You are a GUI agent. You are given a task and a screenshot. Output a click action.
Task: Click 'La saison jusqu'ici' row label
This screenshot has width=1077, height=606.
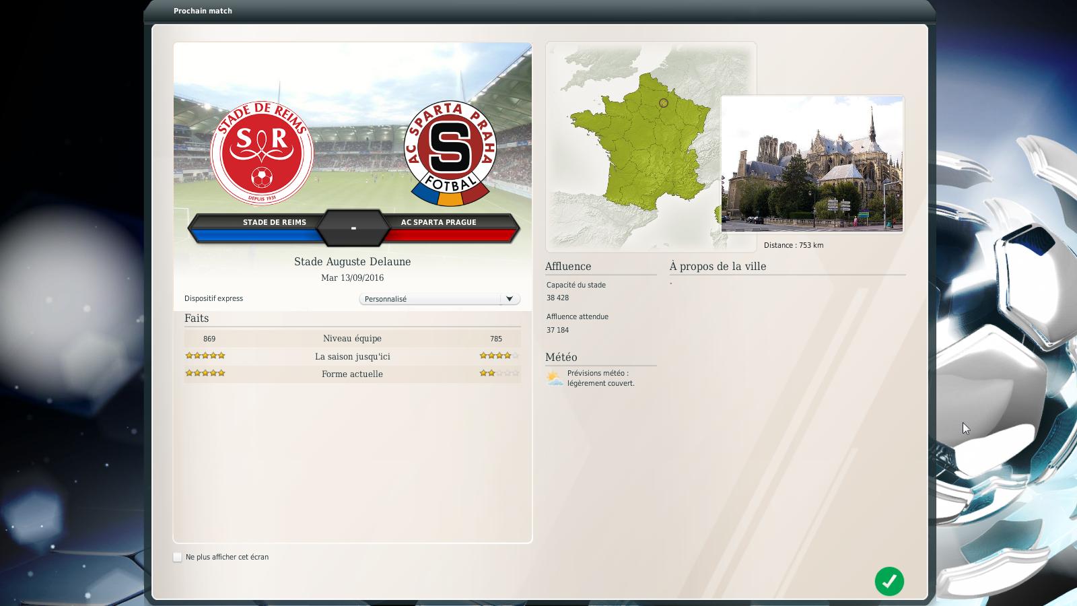[353, 356]
